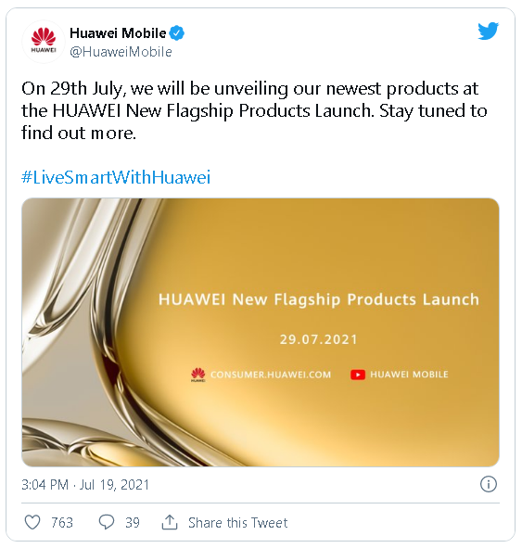
Task: Click the 763 likes count
Action: point(62,523)
